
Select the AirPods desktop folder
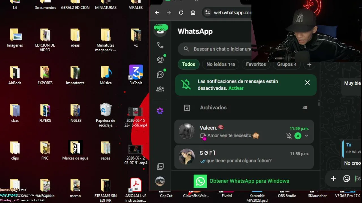(x=15, y=76)
